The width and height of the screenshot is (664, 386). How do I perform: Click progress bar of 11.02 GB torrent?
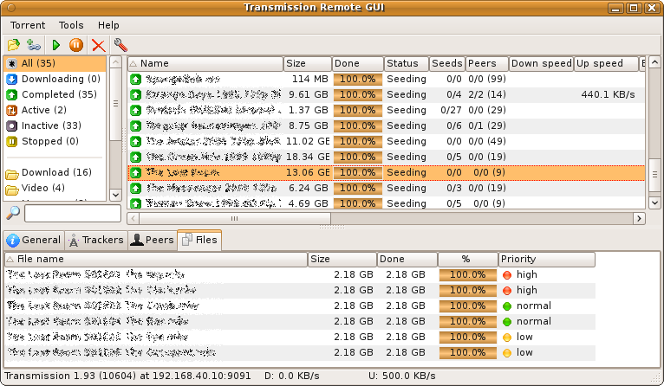pyautogui.click(x=358, y=141)
